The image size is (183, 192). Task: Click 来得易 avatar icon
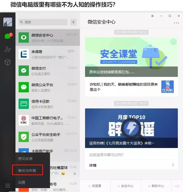pyautogui.click(x=24, y=54)
